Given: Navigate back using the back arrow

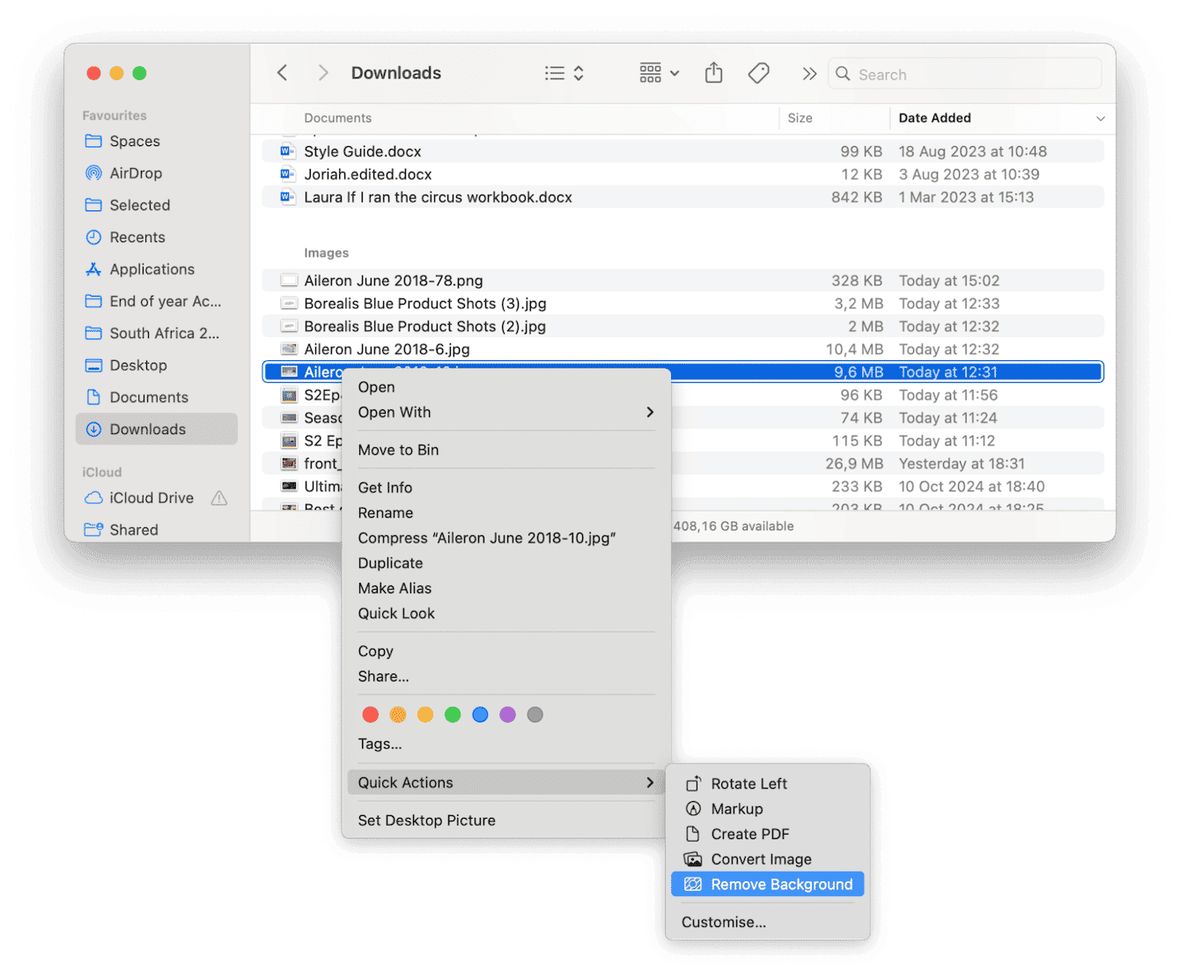Looking at the screenshot, I should (x=282, y=72).
